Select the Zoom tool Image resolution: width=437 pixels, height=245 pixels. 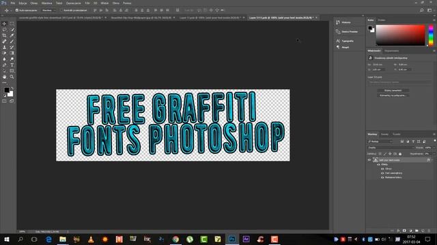pos(12,77)
